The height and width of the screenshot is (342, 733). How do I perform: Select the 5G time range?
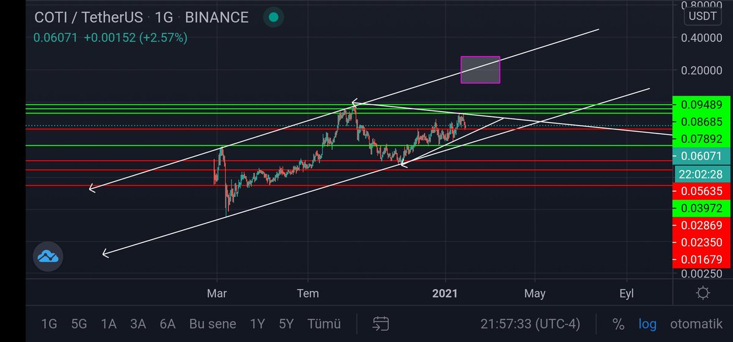[x=79, y=324]
